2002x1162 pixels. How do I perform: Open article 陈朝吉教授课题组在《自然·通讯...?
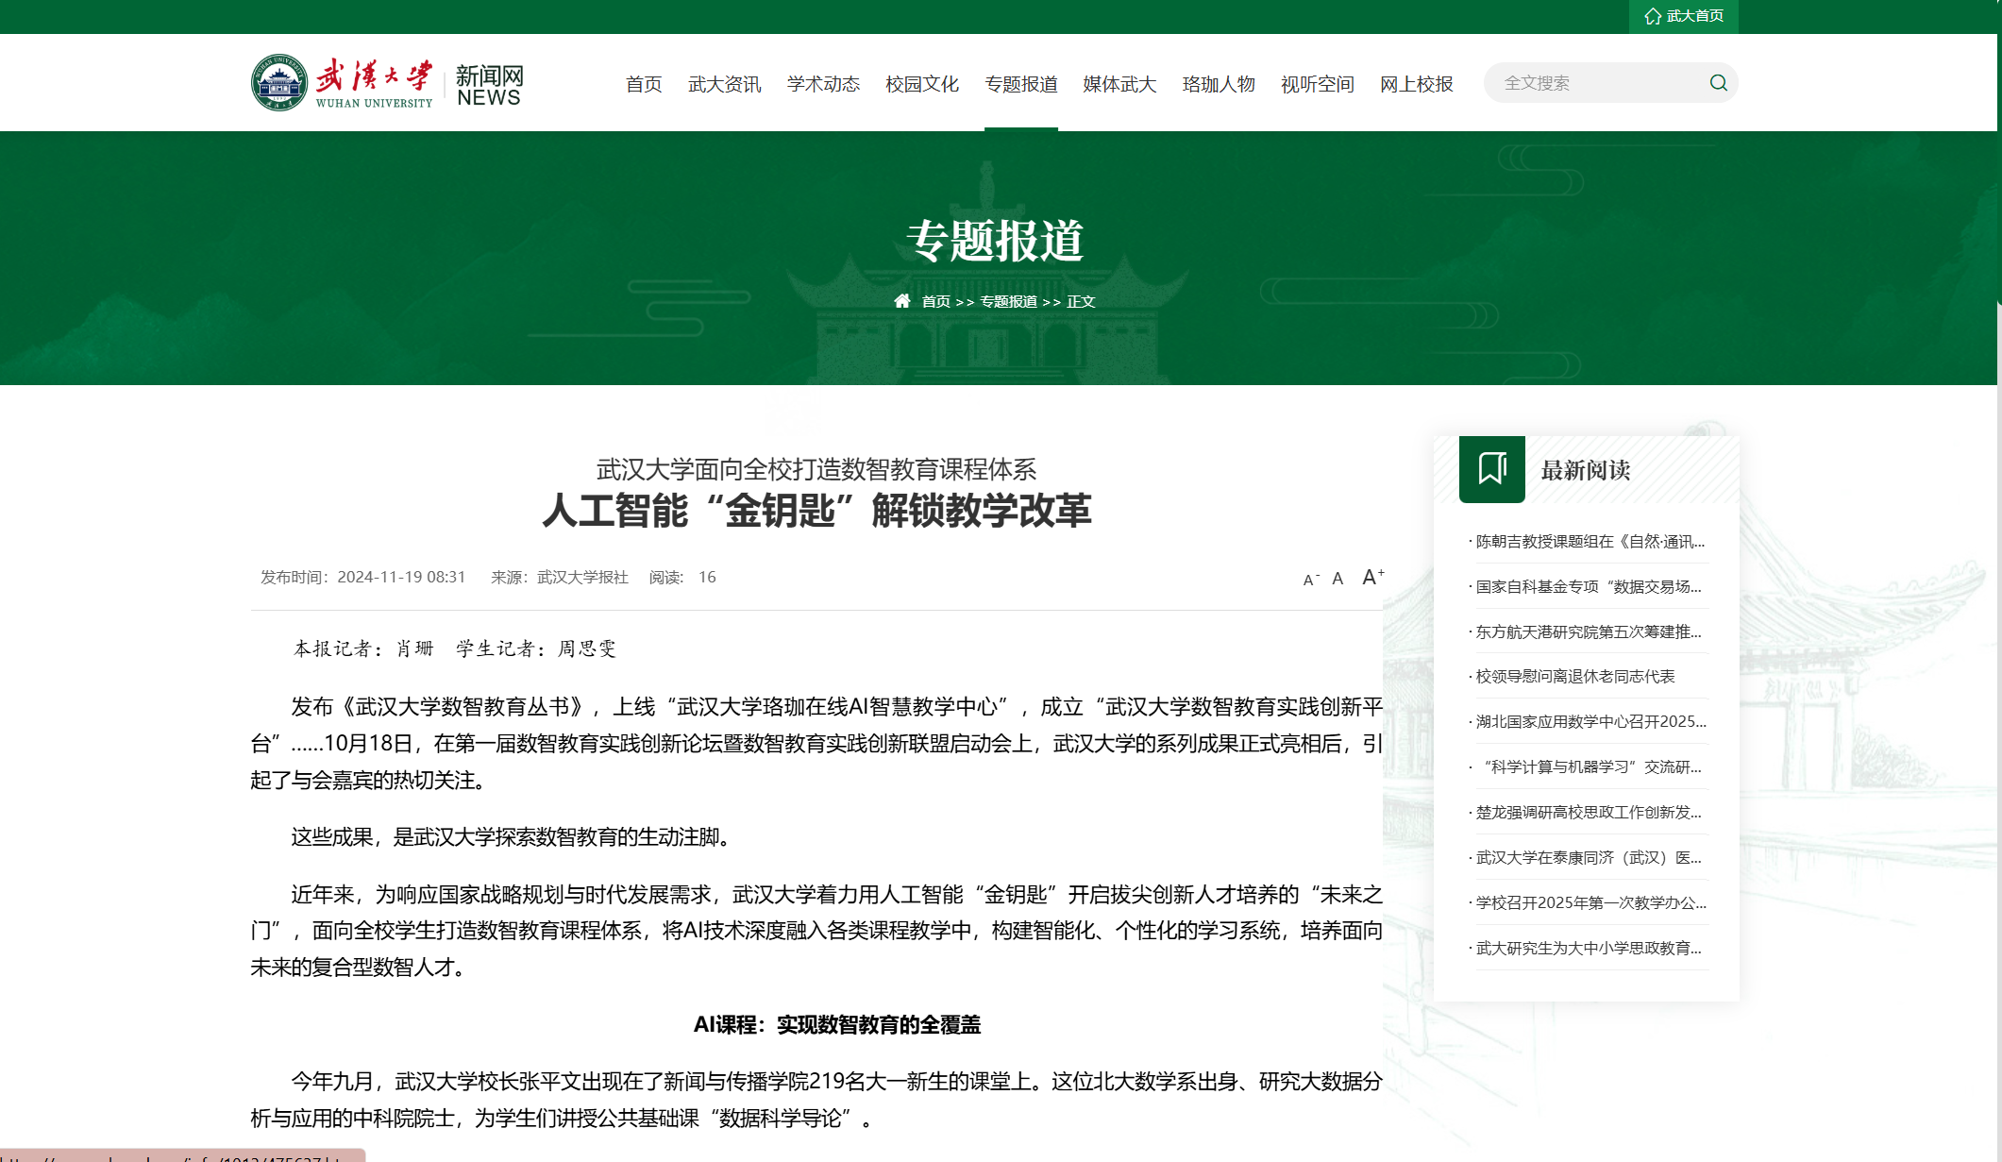(x=1590, y=541)
